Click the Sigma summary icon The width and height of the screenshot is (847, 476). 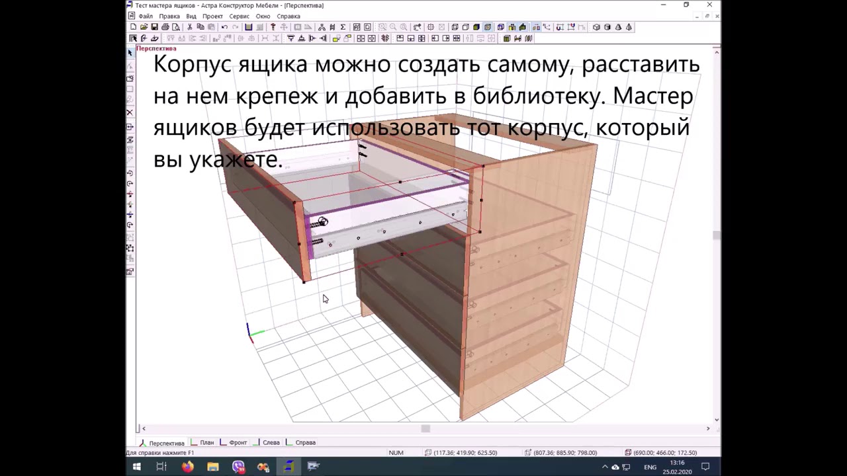343,27
